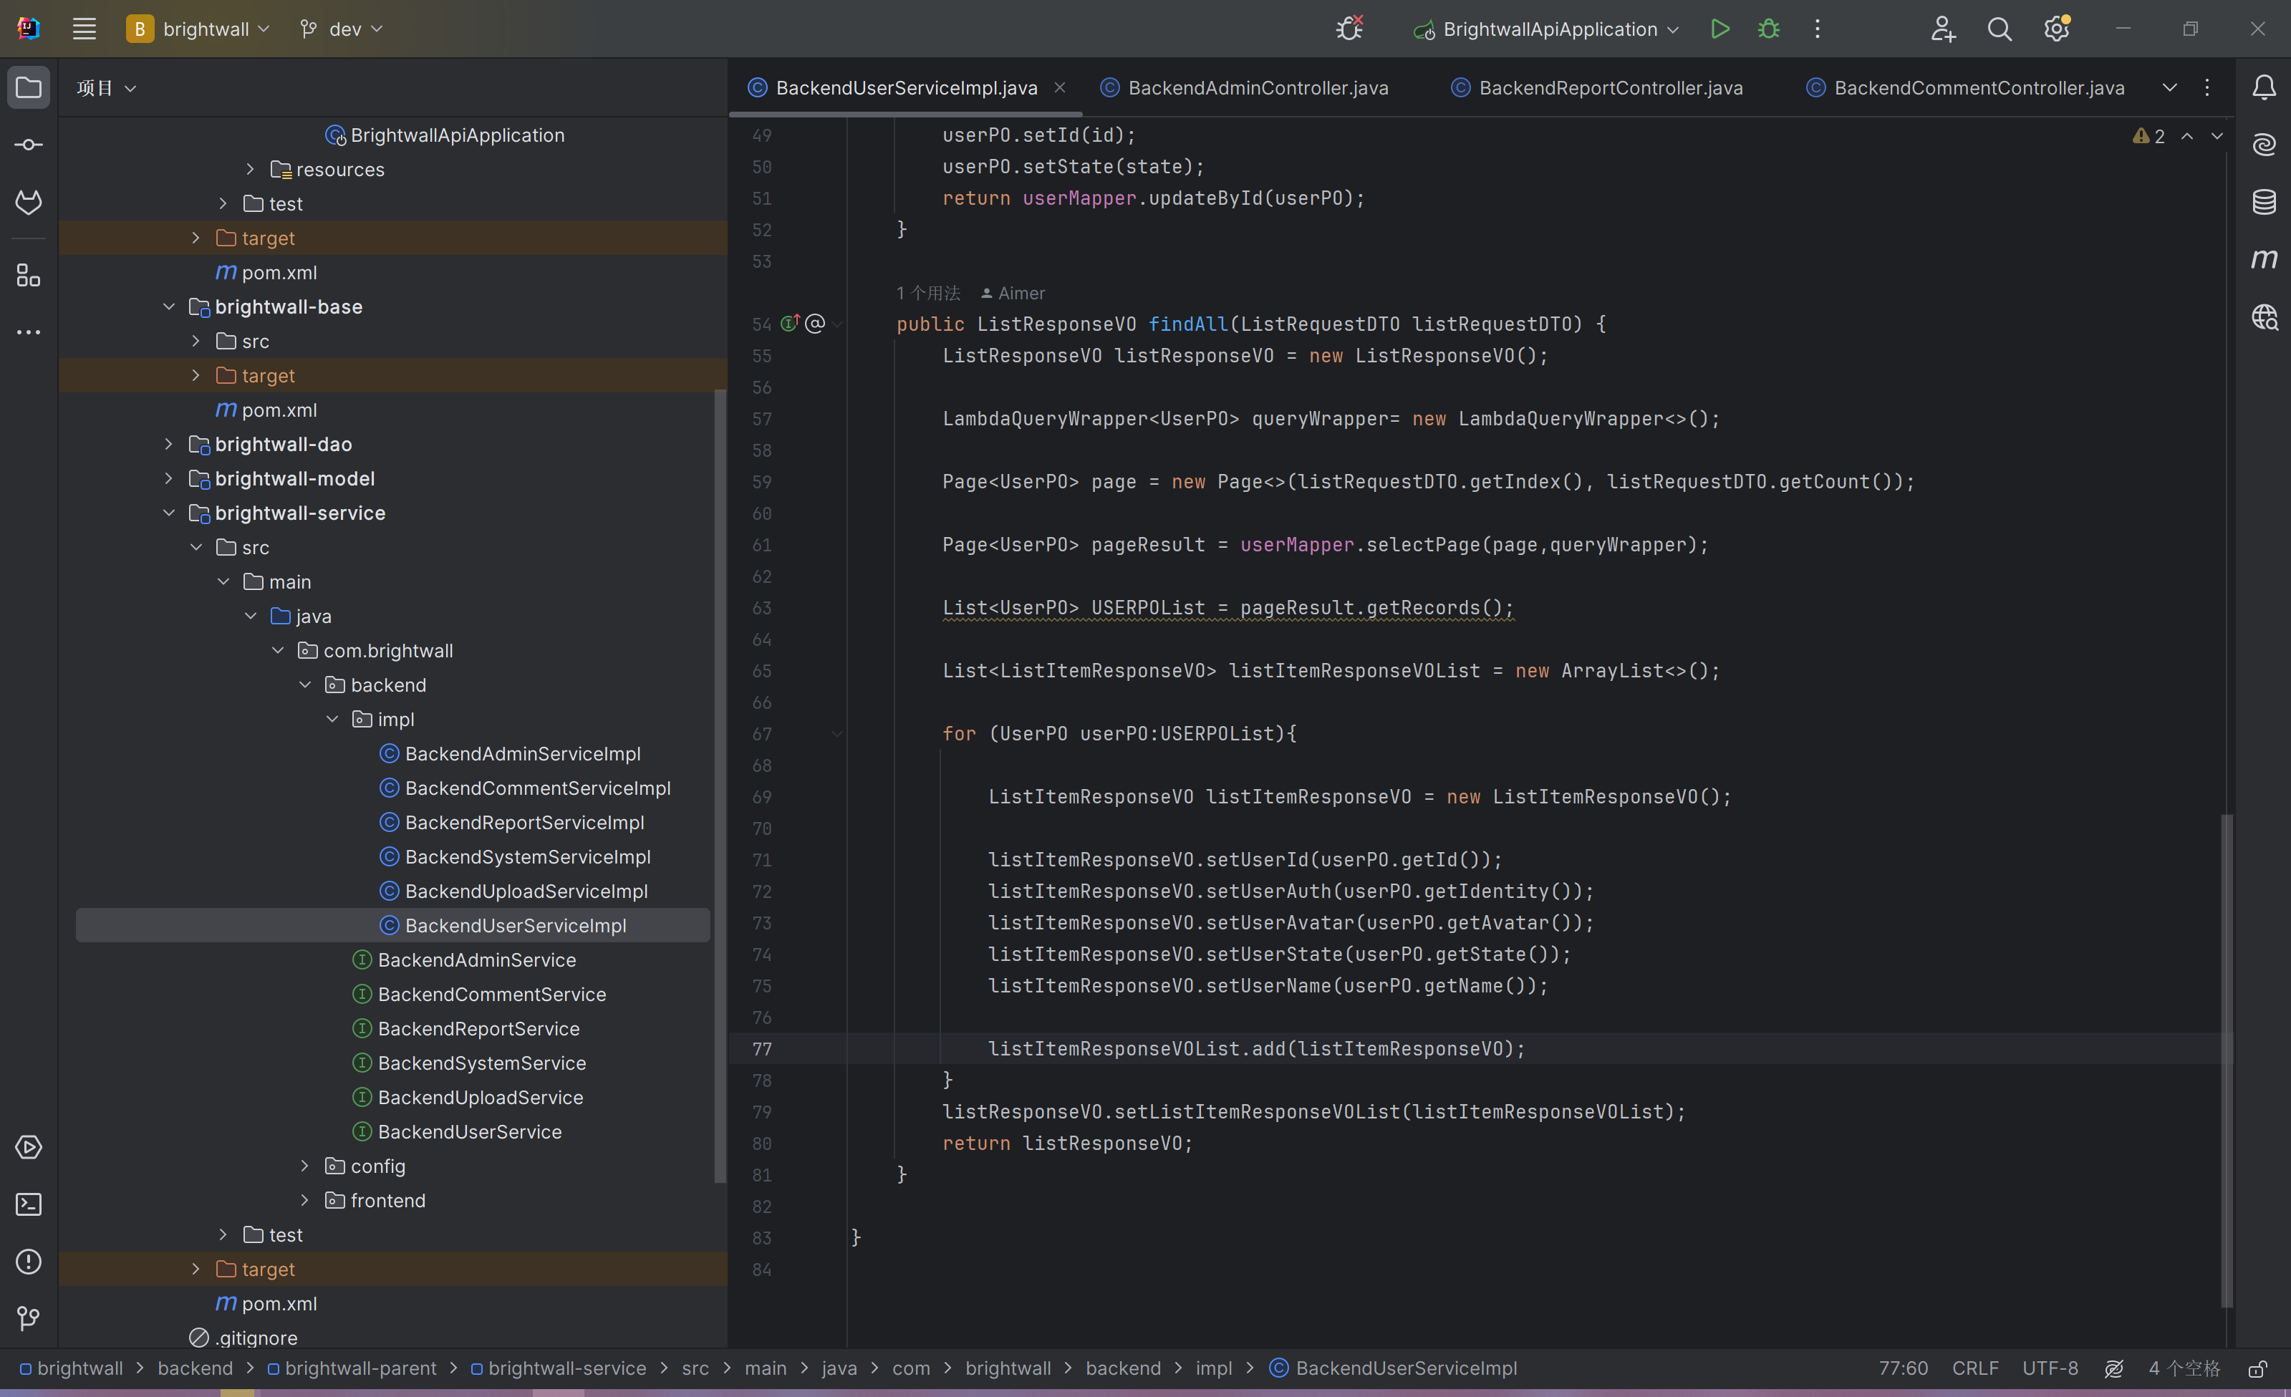The image size is (2291, 1397).
Task: Go to next highlighted problem arrow
Action: click(x=2217, y=137)
